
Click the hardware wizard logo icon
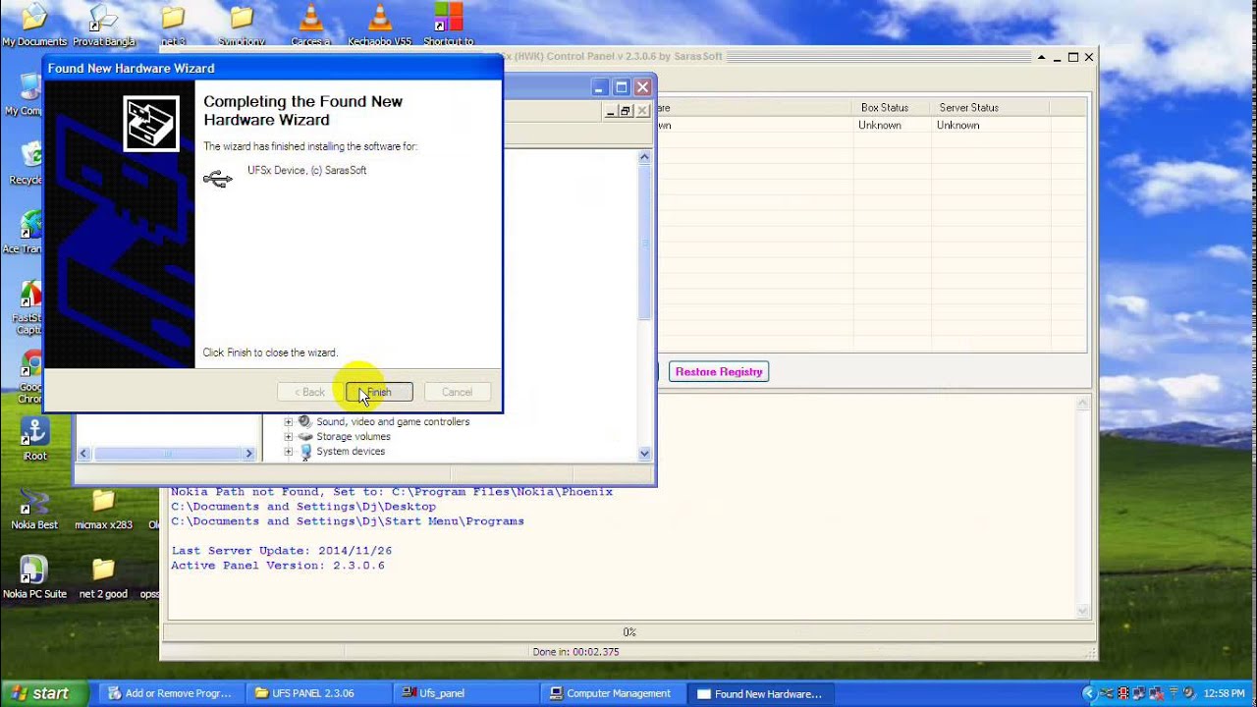coord(151,123)
